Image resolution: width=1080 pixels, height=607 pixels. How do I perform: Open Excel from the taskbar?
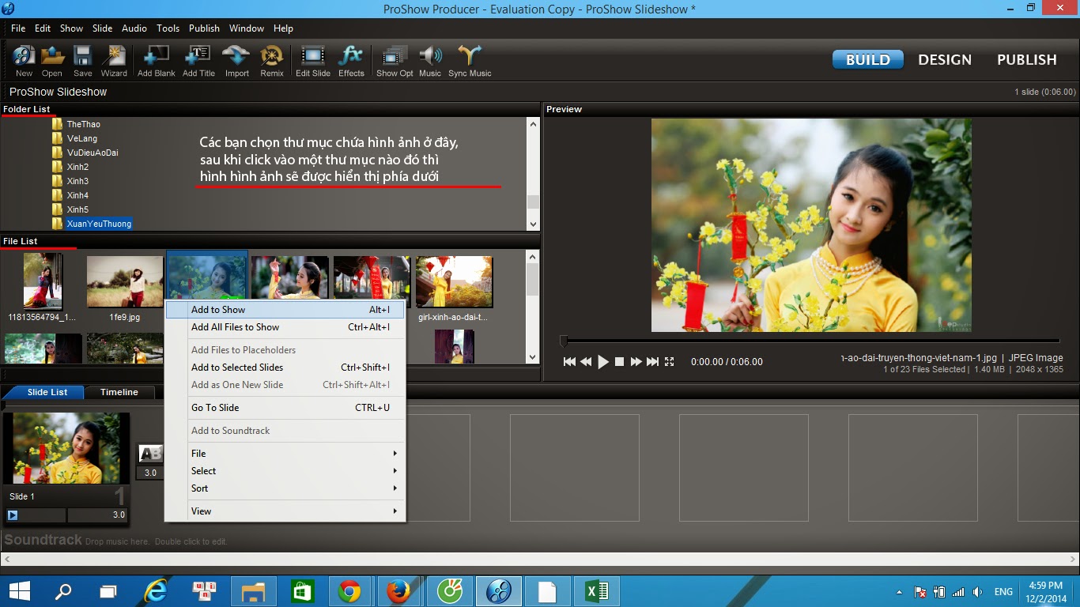click(x=596, y=591)
